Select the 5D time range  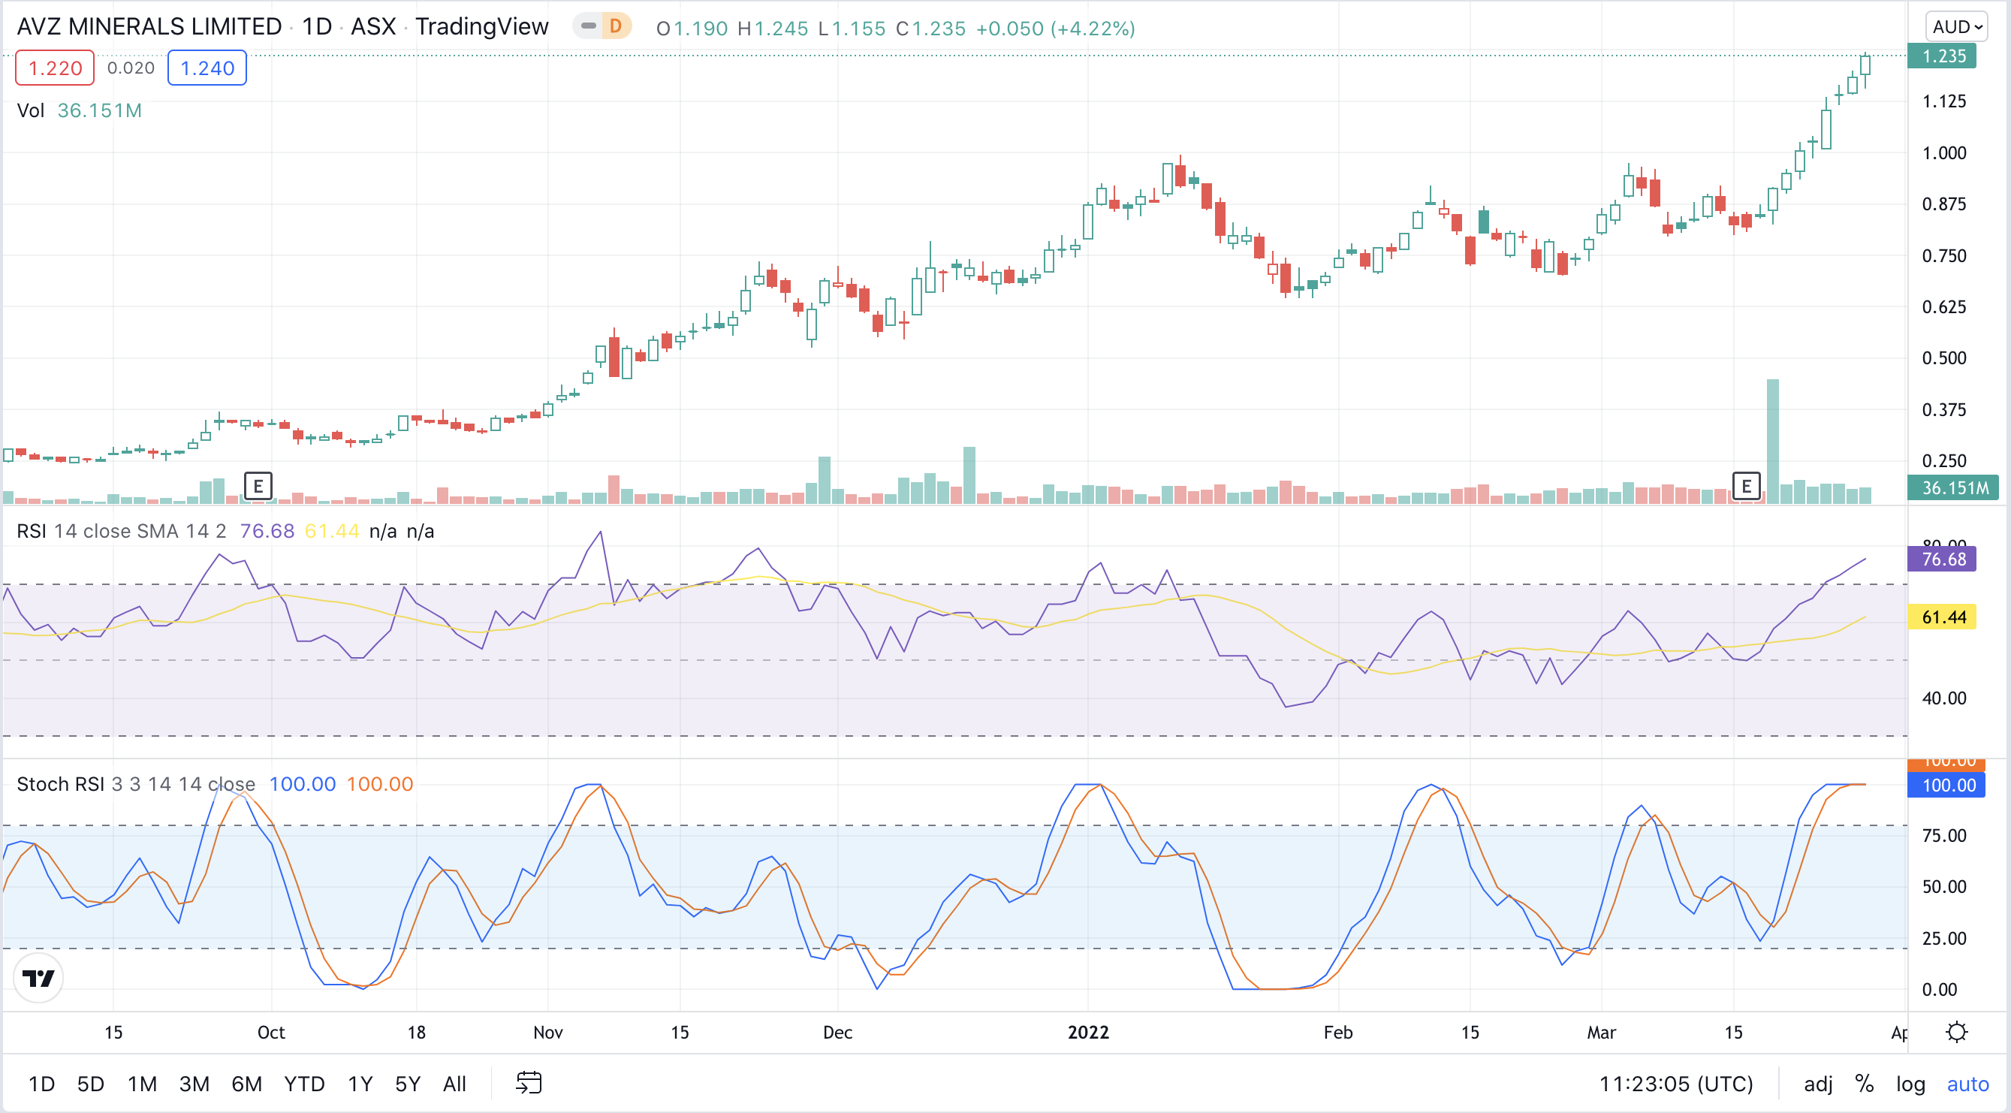[91, 1084]
